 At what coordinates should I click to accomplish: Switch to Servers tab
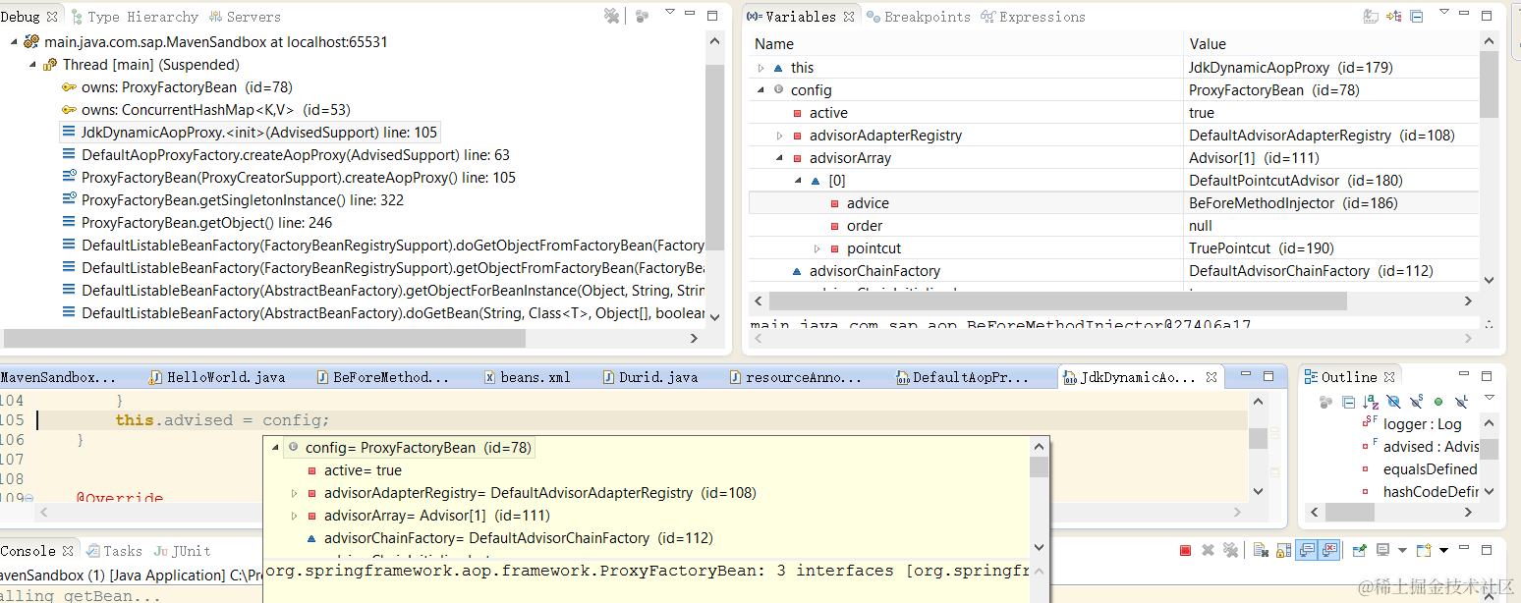(x=246, y=17)
